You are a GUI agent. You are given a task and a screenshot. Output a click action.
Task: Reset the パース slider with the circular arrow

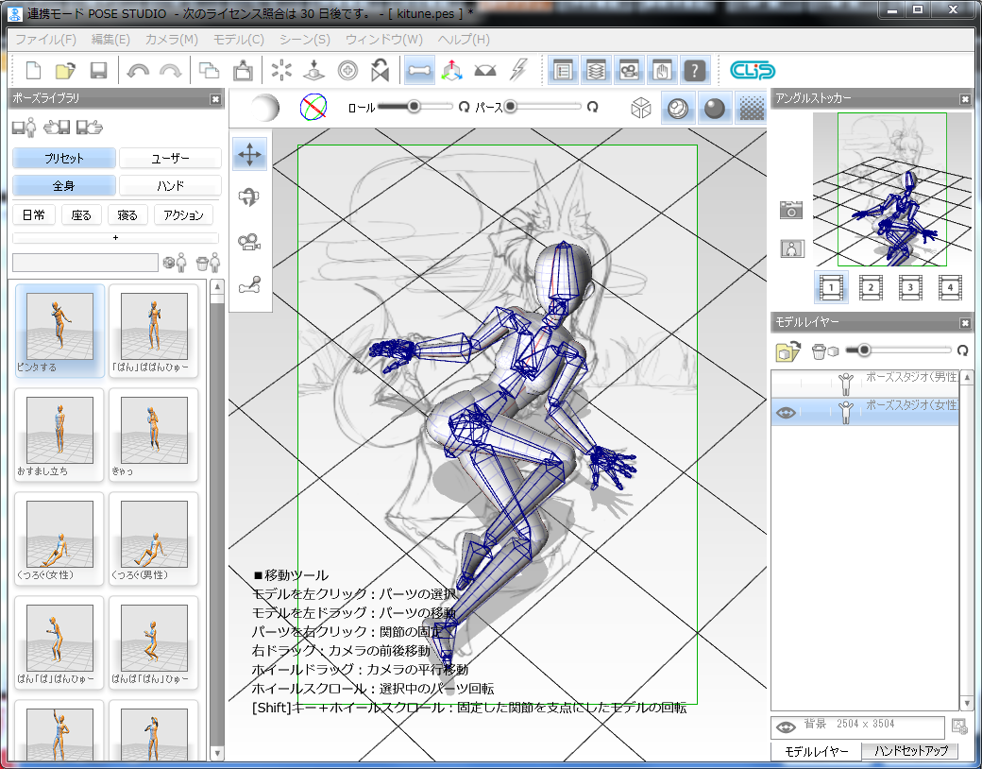(592, 107)
